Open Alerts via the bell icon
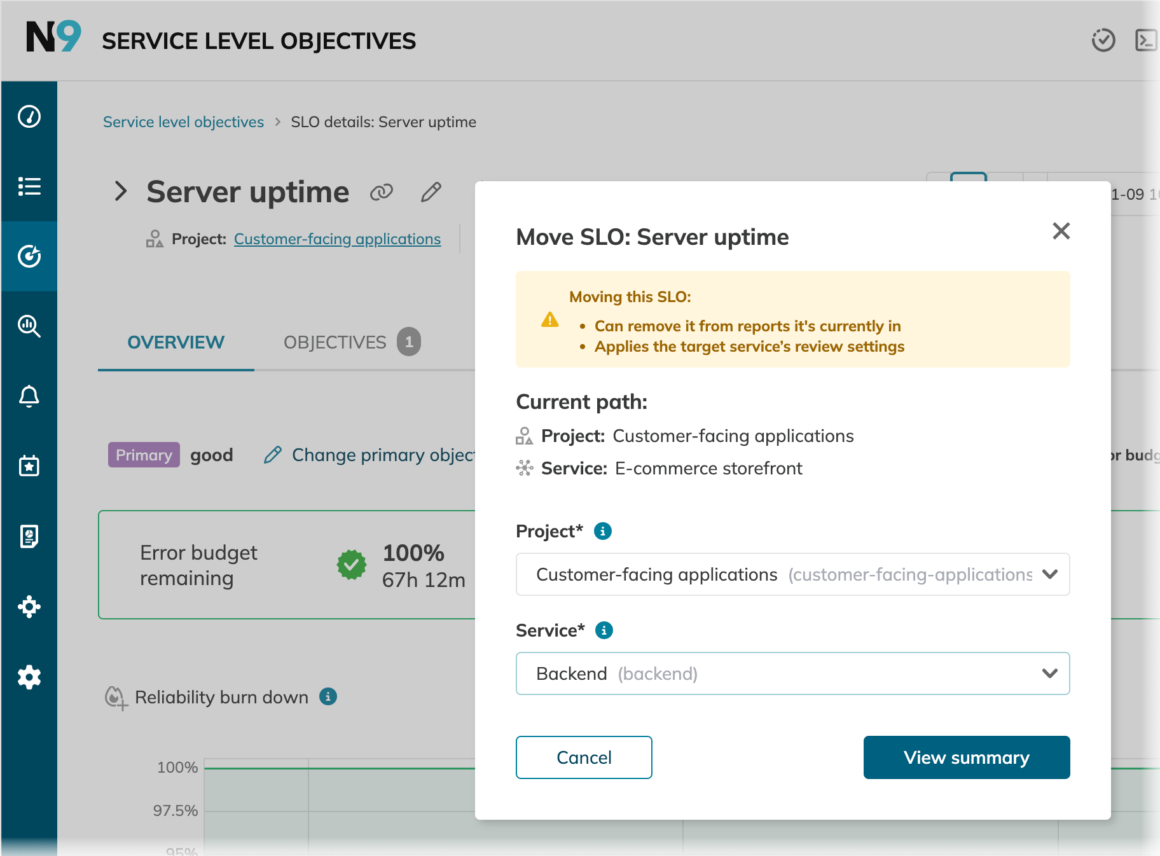This screenshot has height=856, width=1160. [x=29, y=396]
